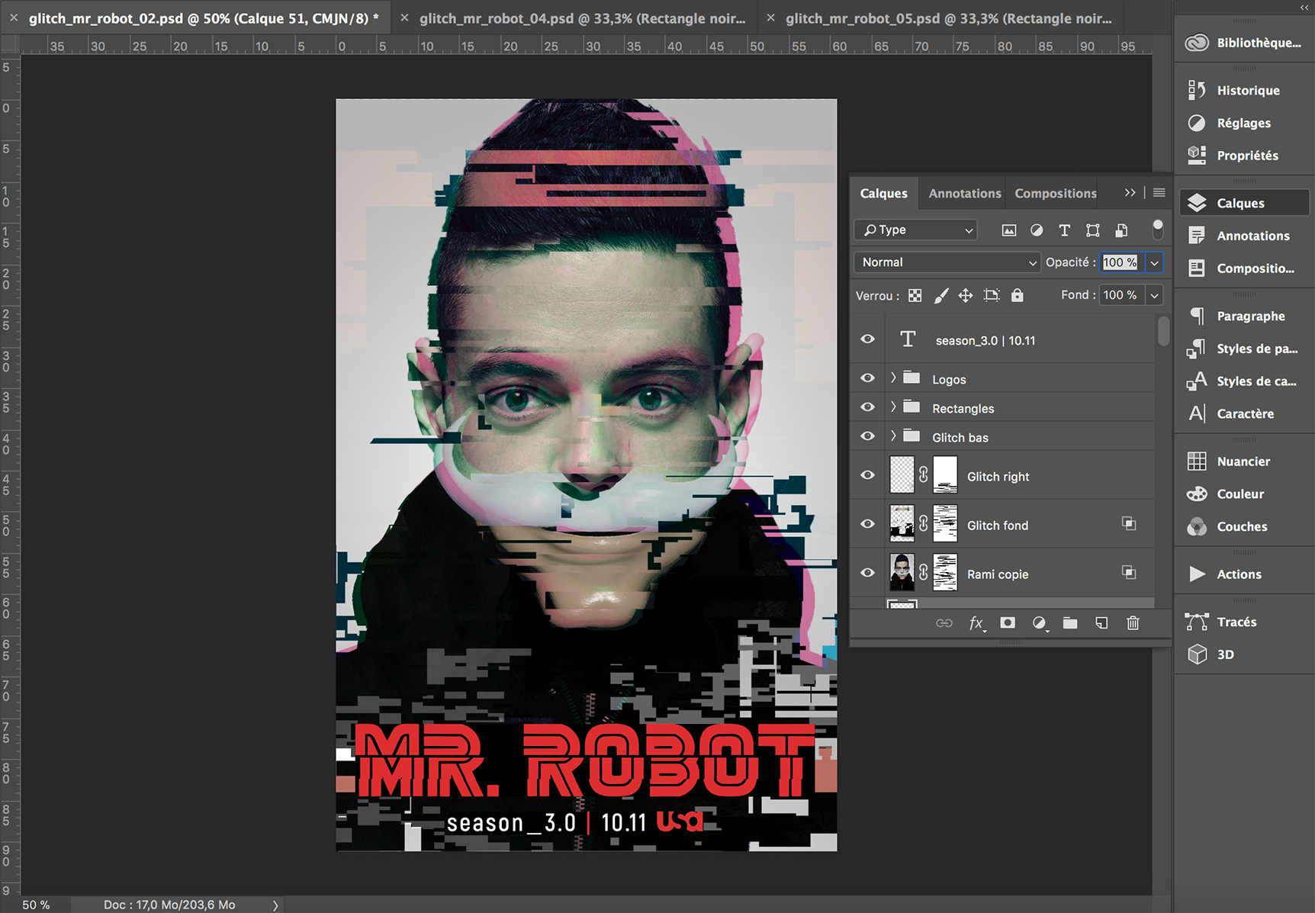Hide the Rami copie layer
This screenshot has height=913, width=1315.
867,573
